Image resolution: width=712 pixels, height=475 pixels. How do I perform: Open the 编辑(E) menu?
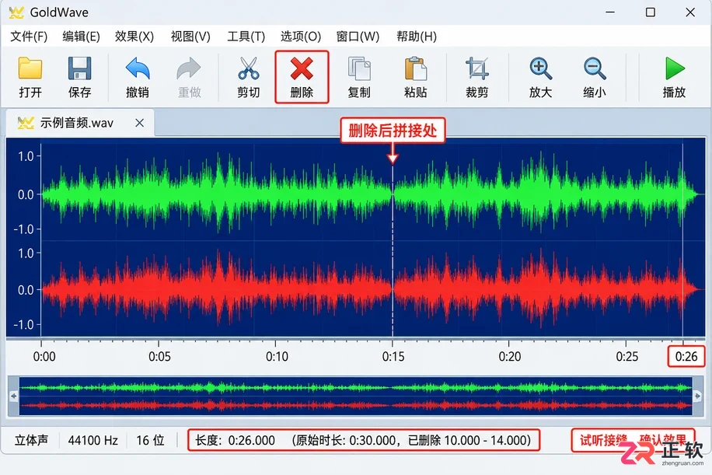pyautogui.click(x=82, y=37)
